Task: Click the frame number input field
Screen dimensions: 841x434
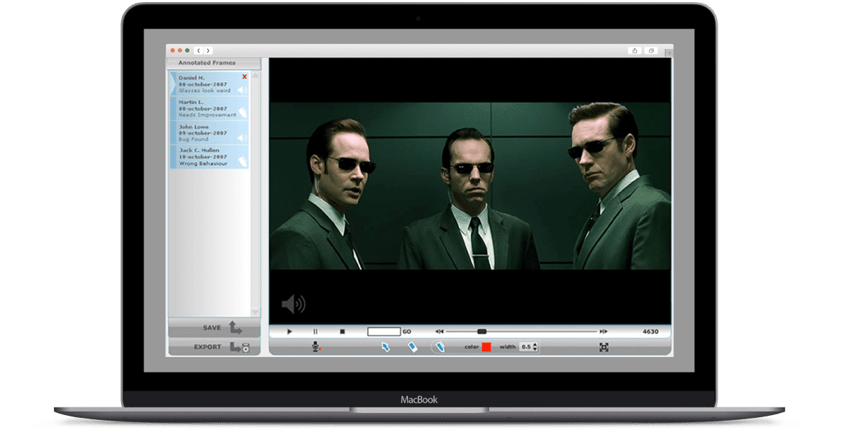Action: [384, 332]
